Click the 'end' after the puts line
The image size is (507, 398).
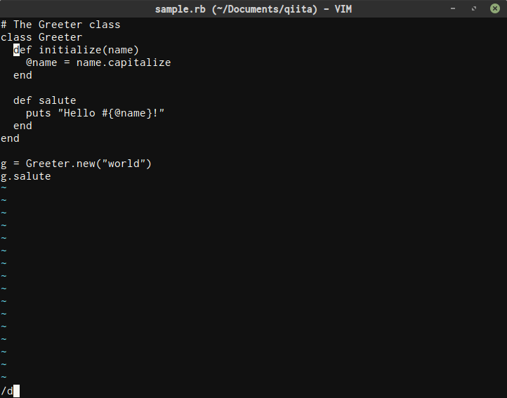[22, 126]
